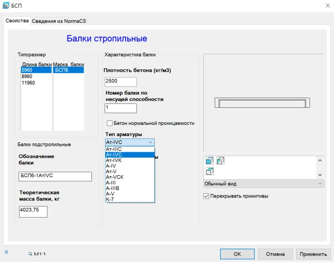Viewport: 334px width, 262px height.
Task: Open help via the question mark icon
Action: coord(6,252)
